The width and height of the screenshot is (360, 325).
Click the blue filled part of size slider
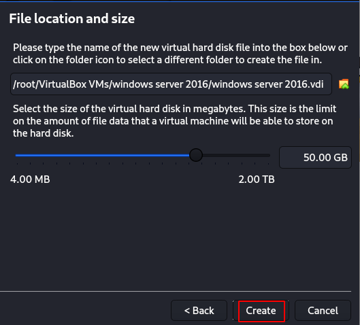pos(102,155)
